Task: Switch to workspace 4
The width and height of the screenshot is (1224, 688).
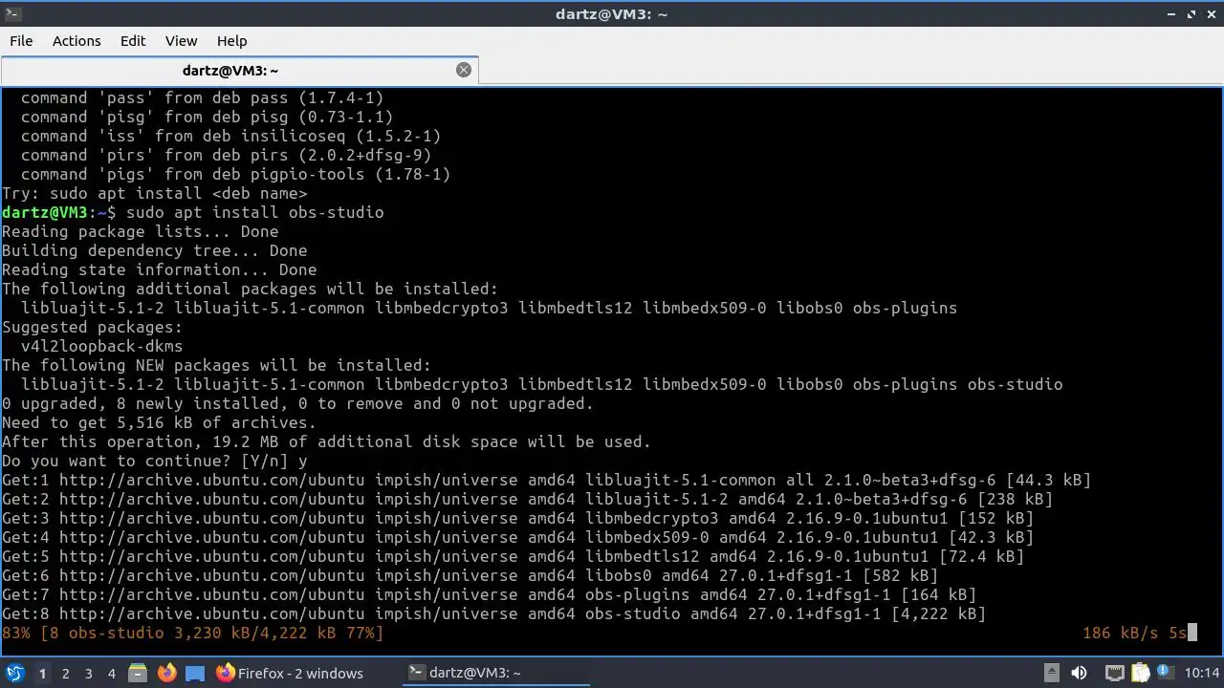Action: pyautogui.click(x=111, y=674)
